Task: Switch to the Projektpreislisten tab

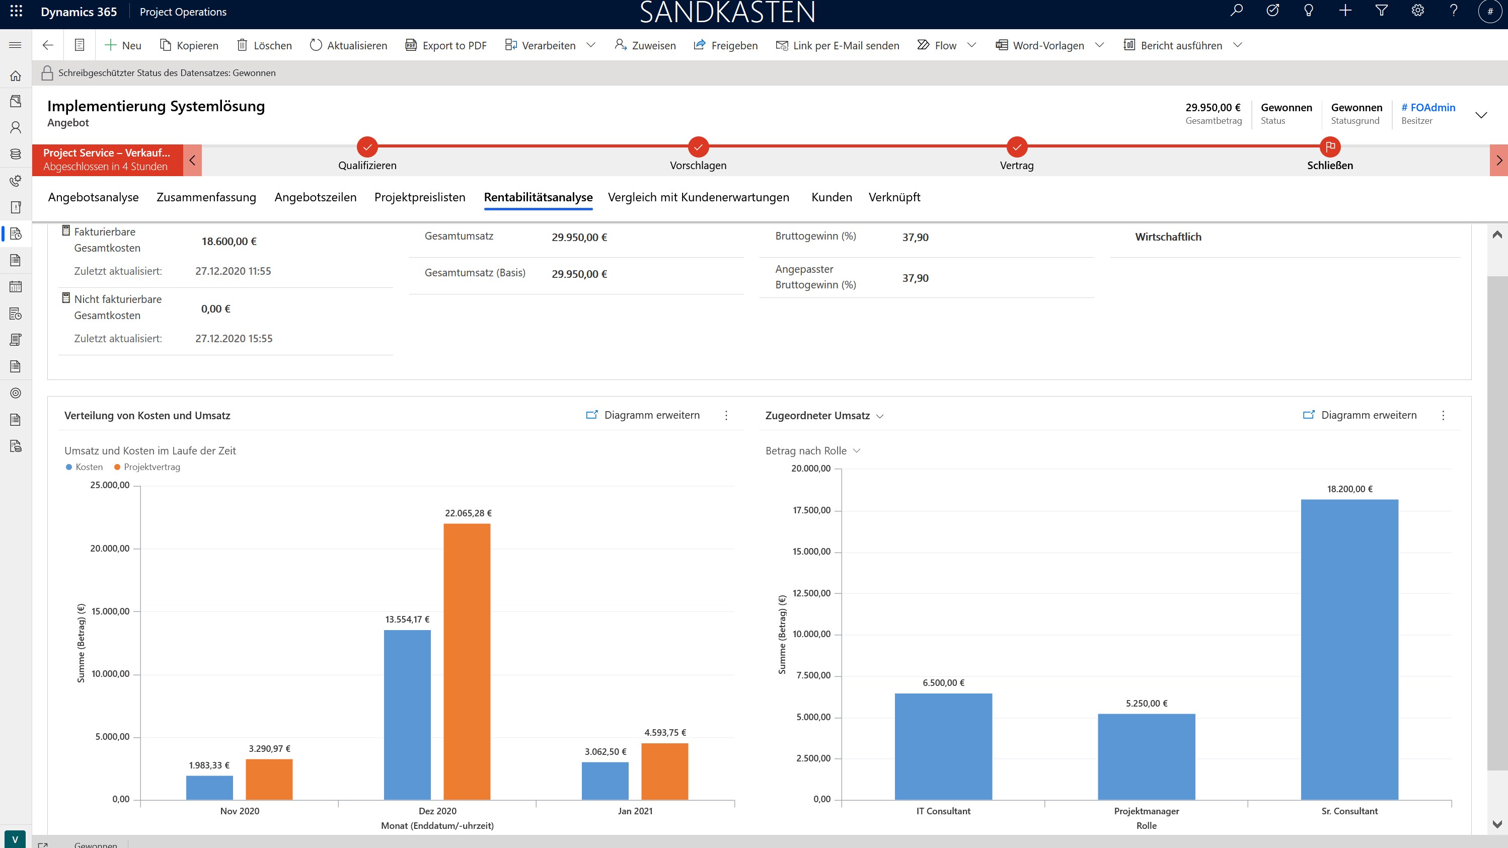Action: pyautogui.click(x=420, y=197)
